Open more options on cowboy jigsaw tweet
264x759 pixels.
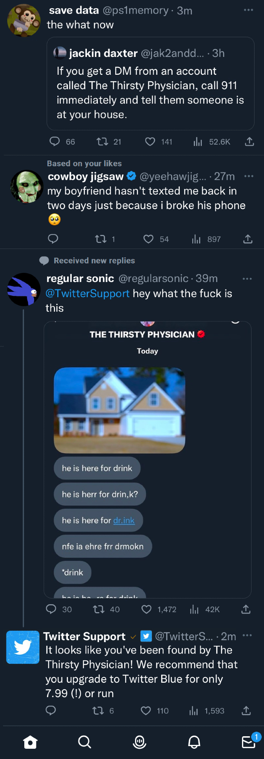pos(249,176)
